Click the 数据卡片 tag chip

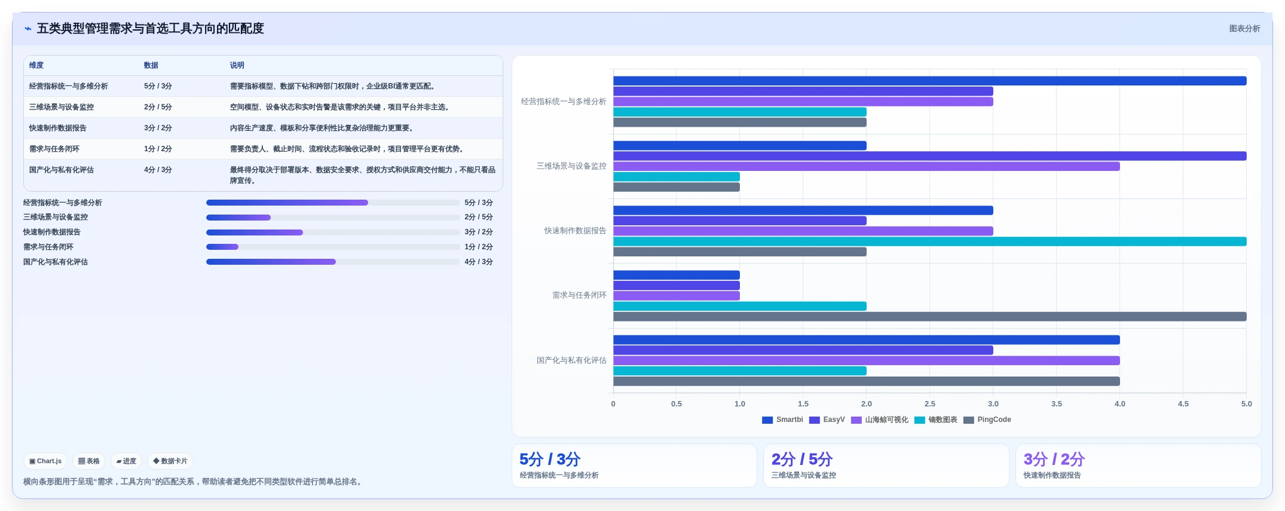tap(170, 461)
